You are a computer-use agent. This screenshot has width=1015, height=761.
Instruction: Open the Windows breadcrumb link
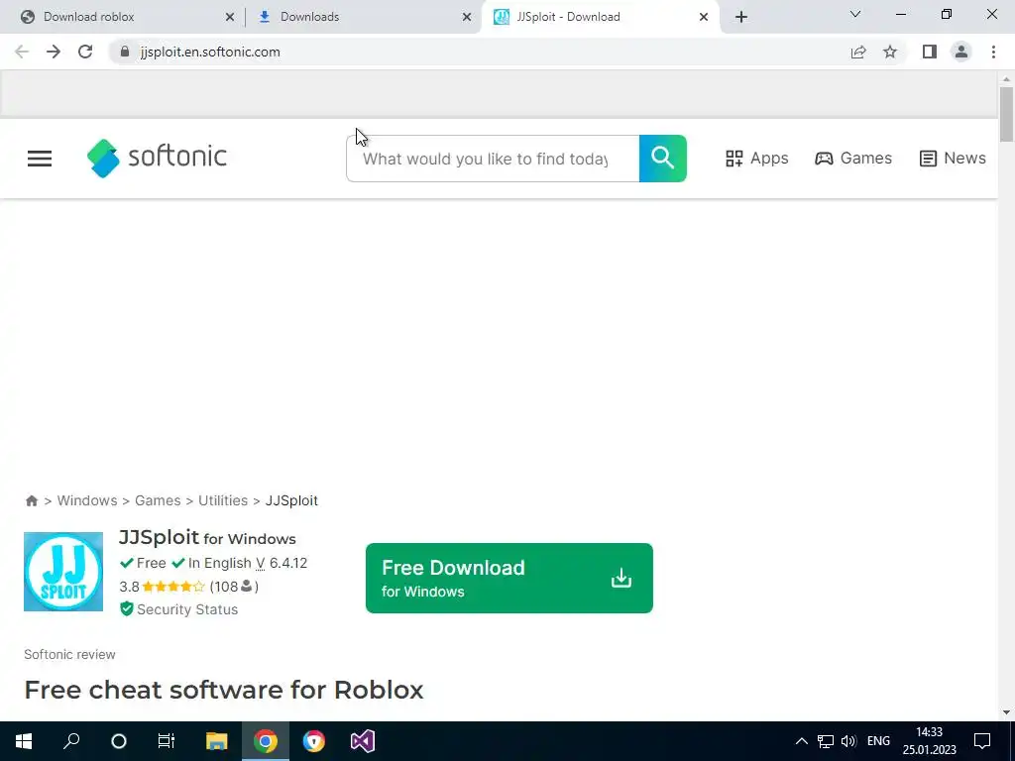pos(87,500)
